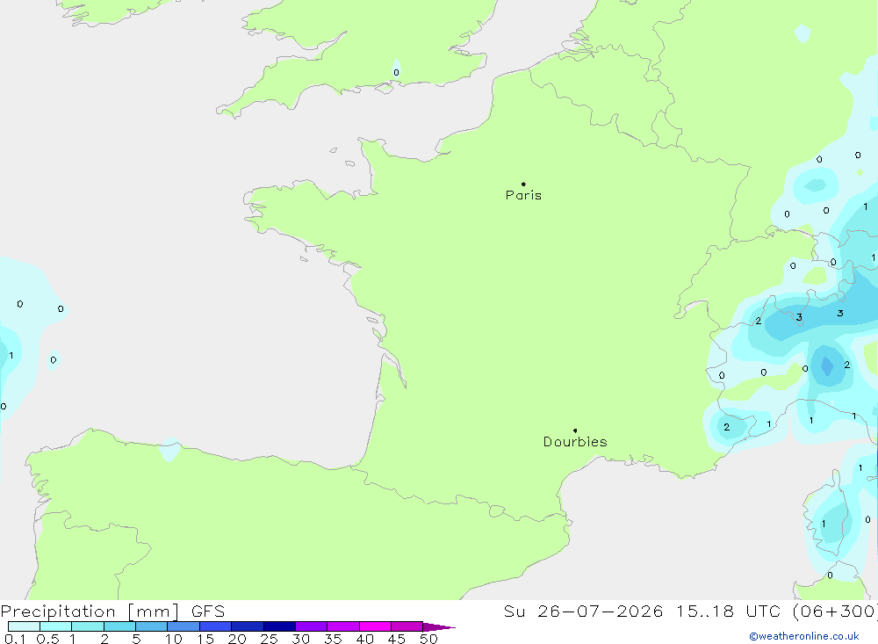Pick the 45–50 mm legend swatch
The height and width of the screenshot is (644, 878).
pos(407,626)
